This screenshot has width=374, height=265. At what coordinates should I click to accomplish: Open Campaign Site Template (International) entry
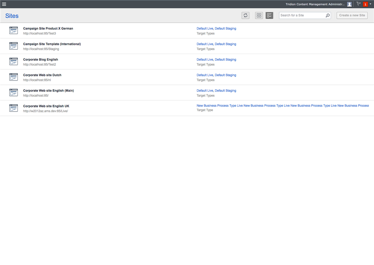point(52,44)
